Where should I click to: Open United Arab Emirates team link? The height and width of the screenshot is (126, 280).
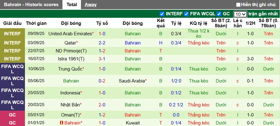(x=70, y=34)
